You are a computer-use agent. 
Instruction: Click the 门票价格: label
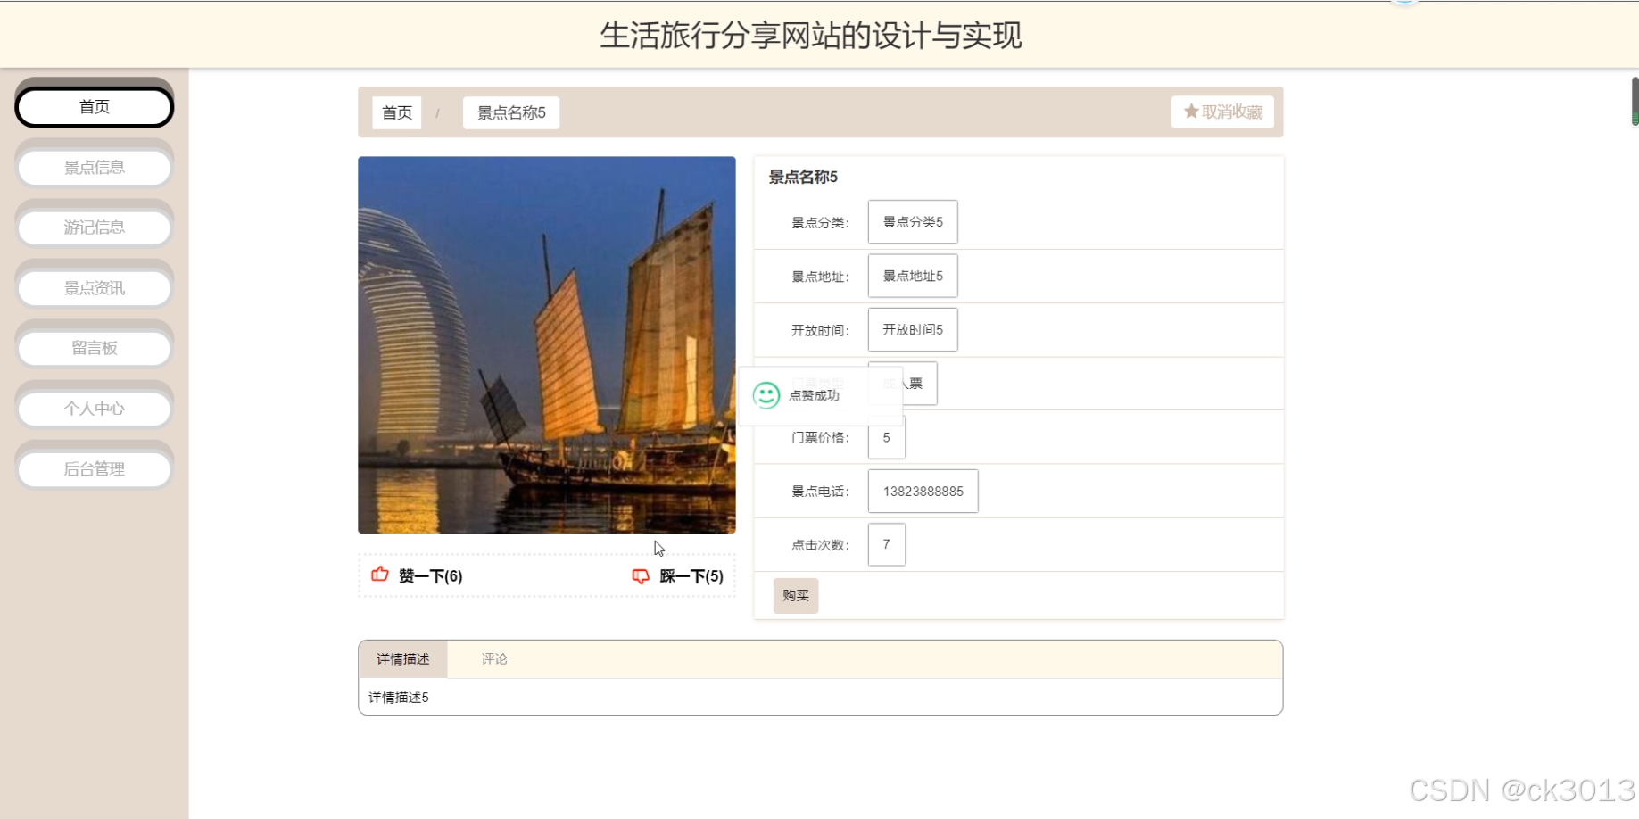click(x=820, y=437)
